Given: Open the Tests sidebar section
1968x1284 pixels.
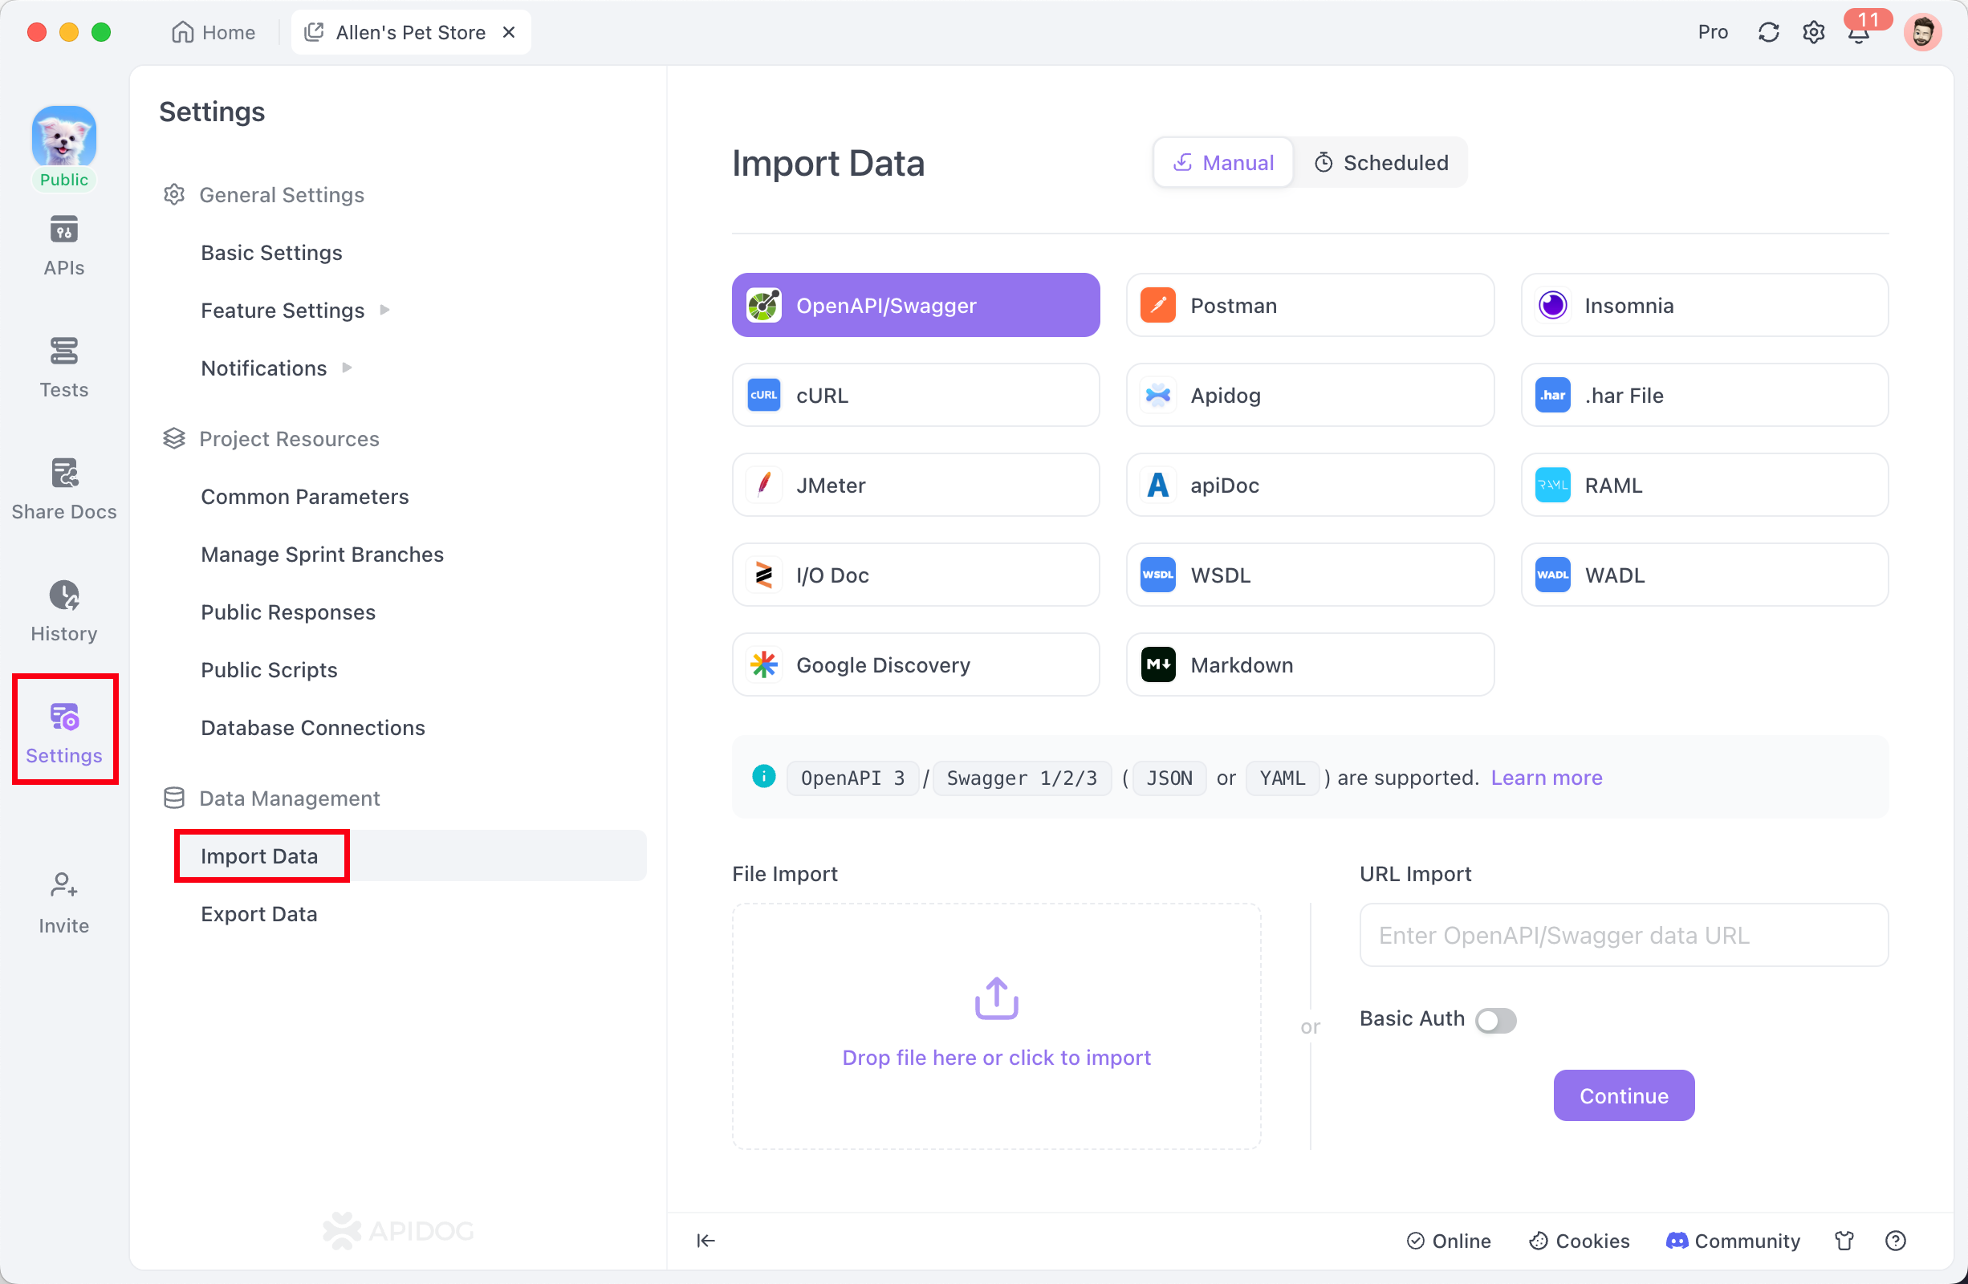Looking at the screenshot, I should (63, 367).
